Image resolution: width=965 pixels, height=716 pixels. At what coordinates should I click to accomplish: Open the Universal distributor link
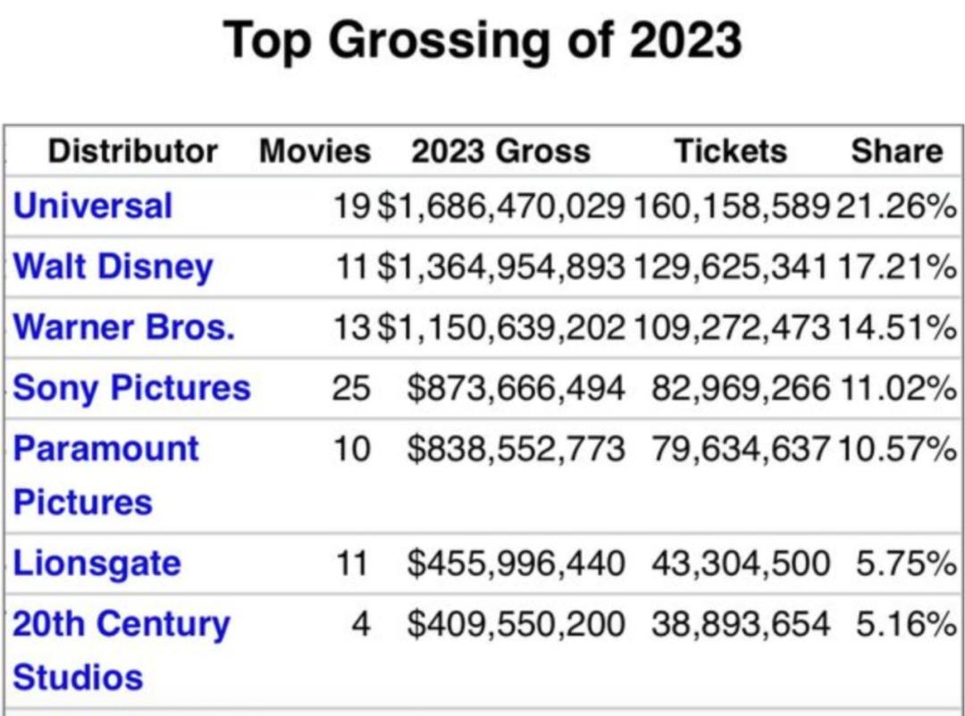coord(92,206)
